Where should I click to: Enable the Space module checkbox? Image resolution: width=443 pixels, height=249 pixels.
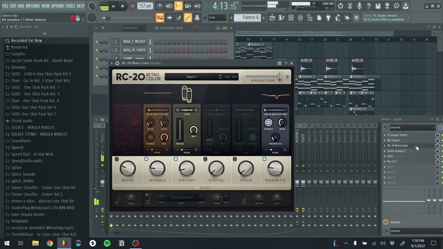click(x=235, y=159)
